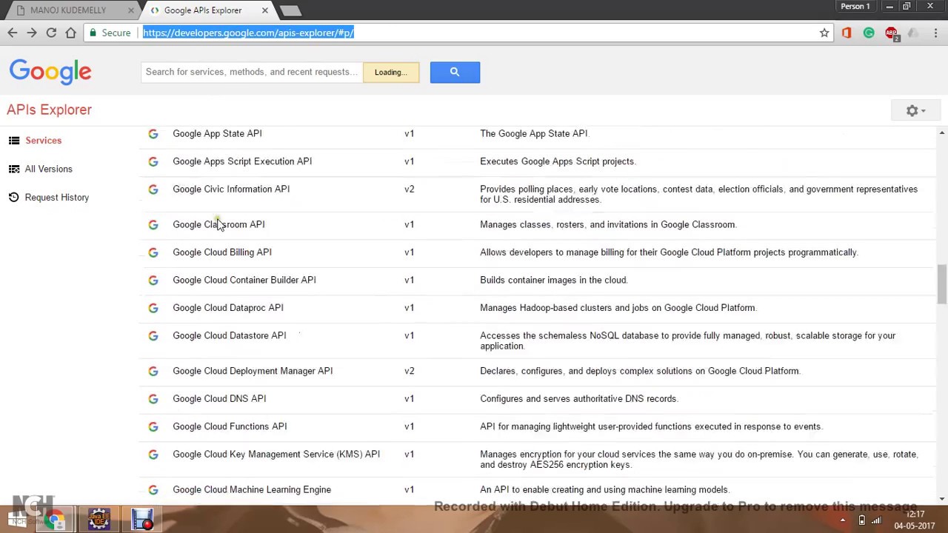948x533 pixels.
Task: Click the Office extension icon
Action: tap(847, 33)
